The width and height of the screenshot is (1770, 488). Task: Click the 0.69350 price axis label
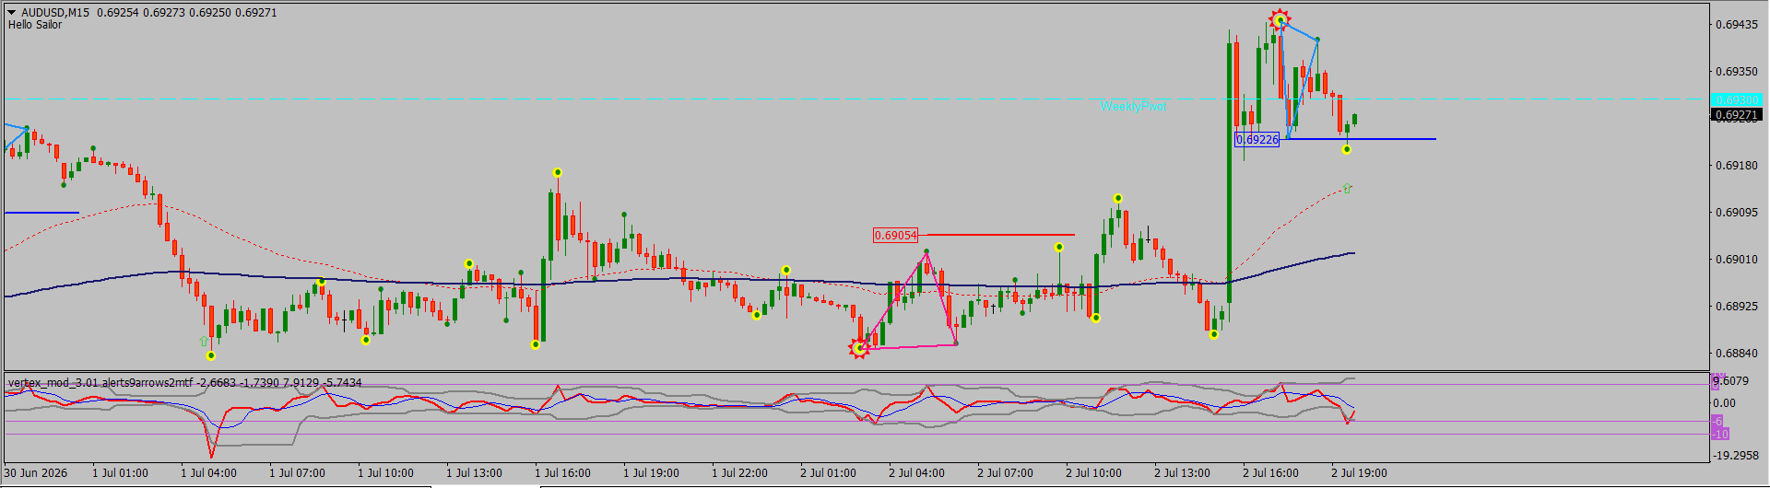[1736, 72]
